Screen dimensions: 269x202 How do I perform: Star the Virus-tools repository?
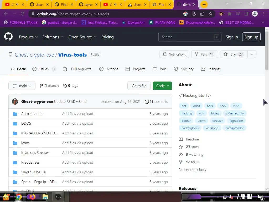[x=234, y=54]
